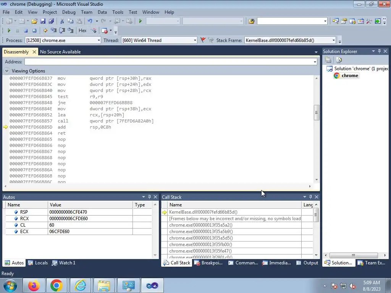Click the Cut scissors icon

tap(62, 21)
